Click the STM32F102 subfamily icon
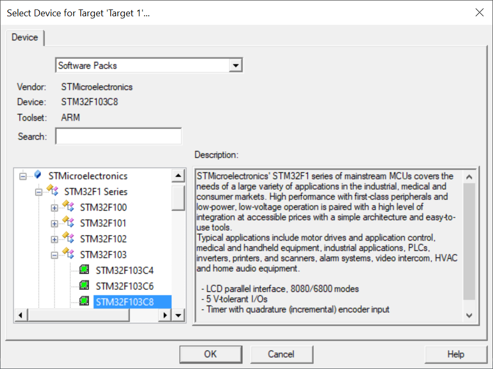Screen dimensions: 493x369 pyautogui.click(x=68, y=237)
